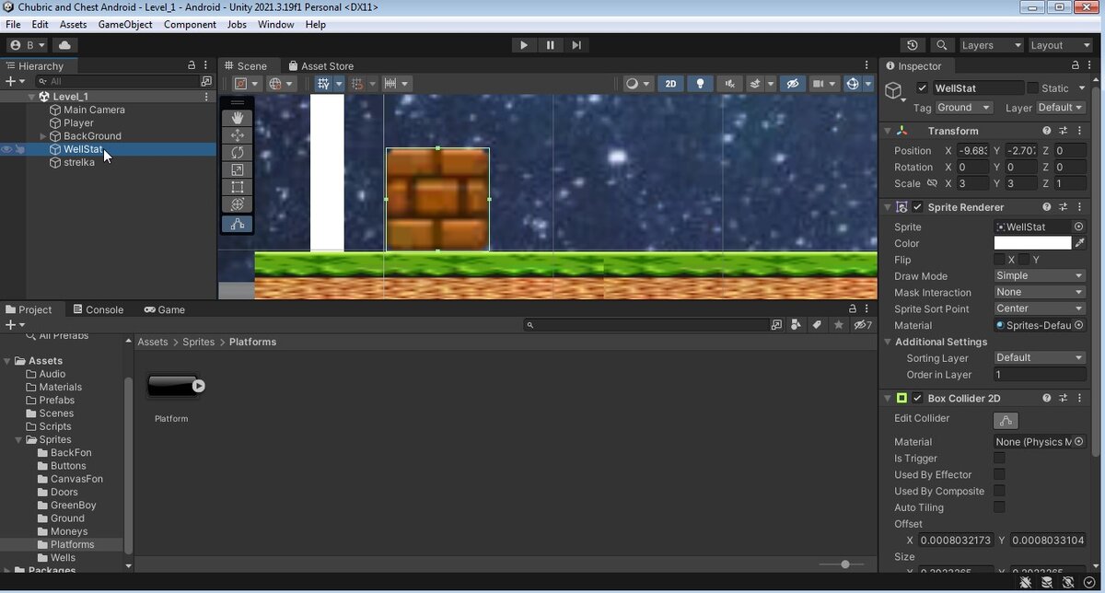Screen dimensions: 1105x593
Task: Activate the Edit Collider scene tool
Action: [x=237, y=224]
